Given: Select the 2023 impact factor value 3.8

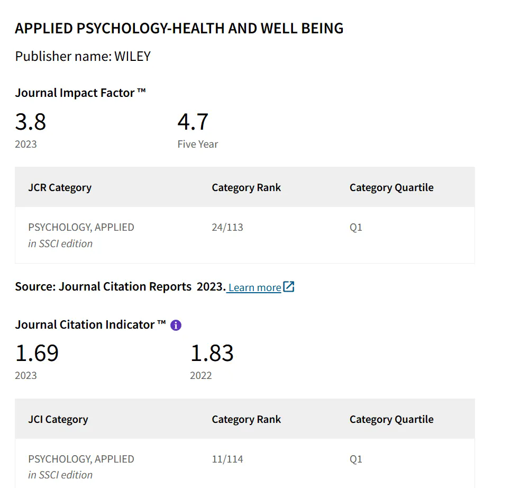Looking at the screenshot, I should (x=31, y=122).
